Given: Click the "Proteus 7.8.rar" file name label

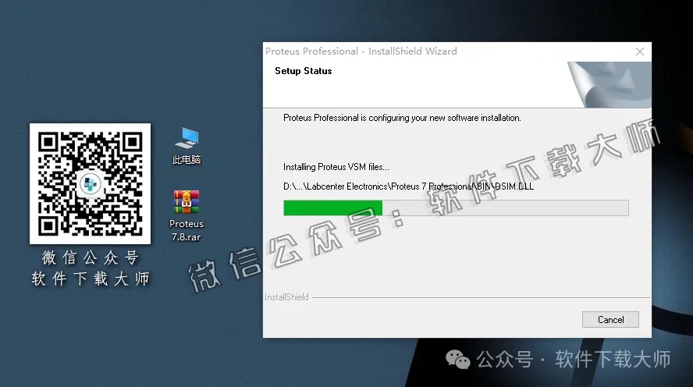Looking at the screenshot, I should click(x=187, y=230).
